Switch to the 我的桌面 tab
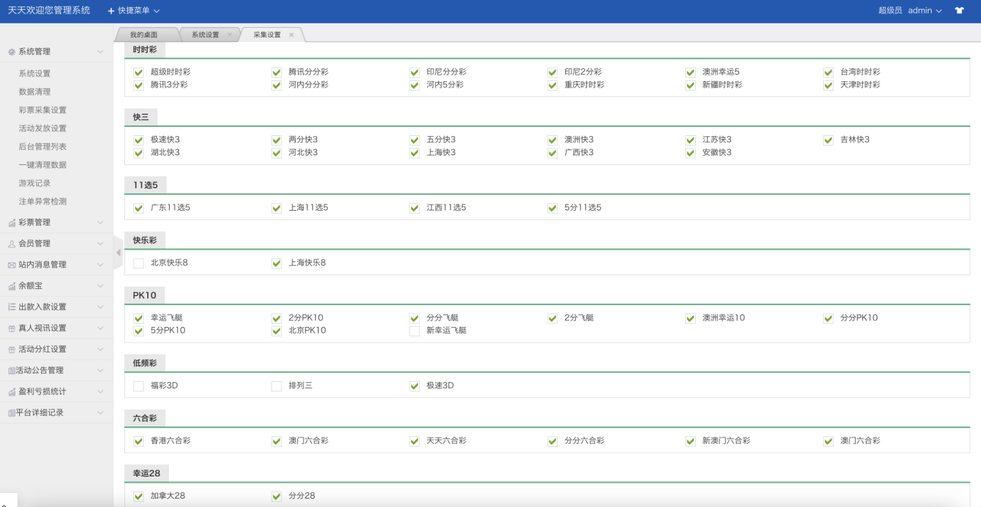 144,35
